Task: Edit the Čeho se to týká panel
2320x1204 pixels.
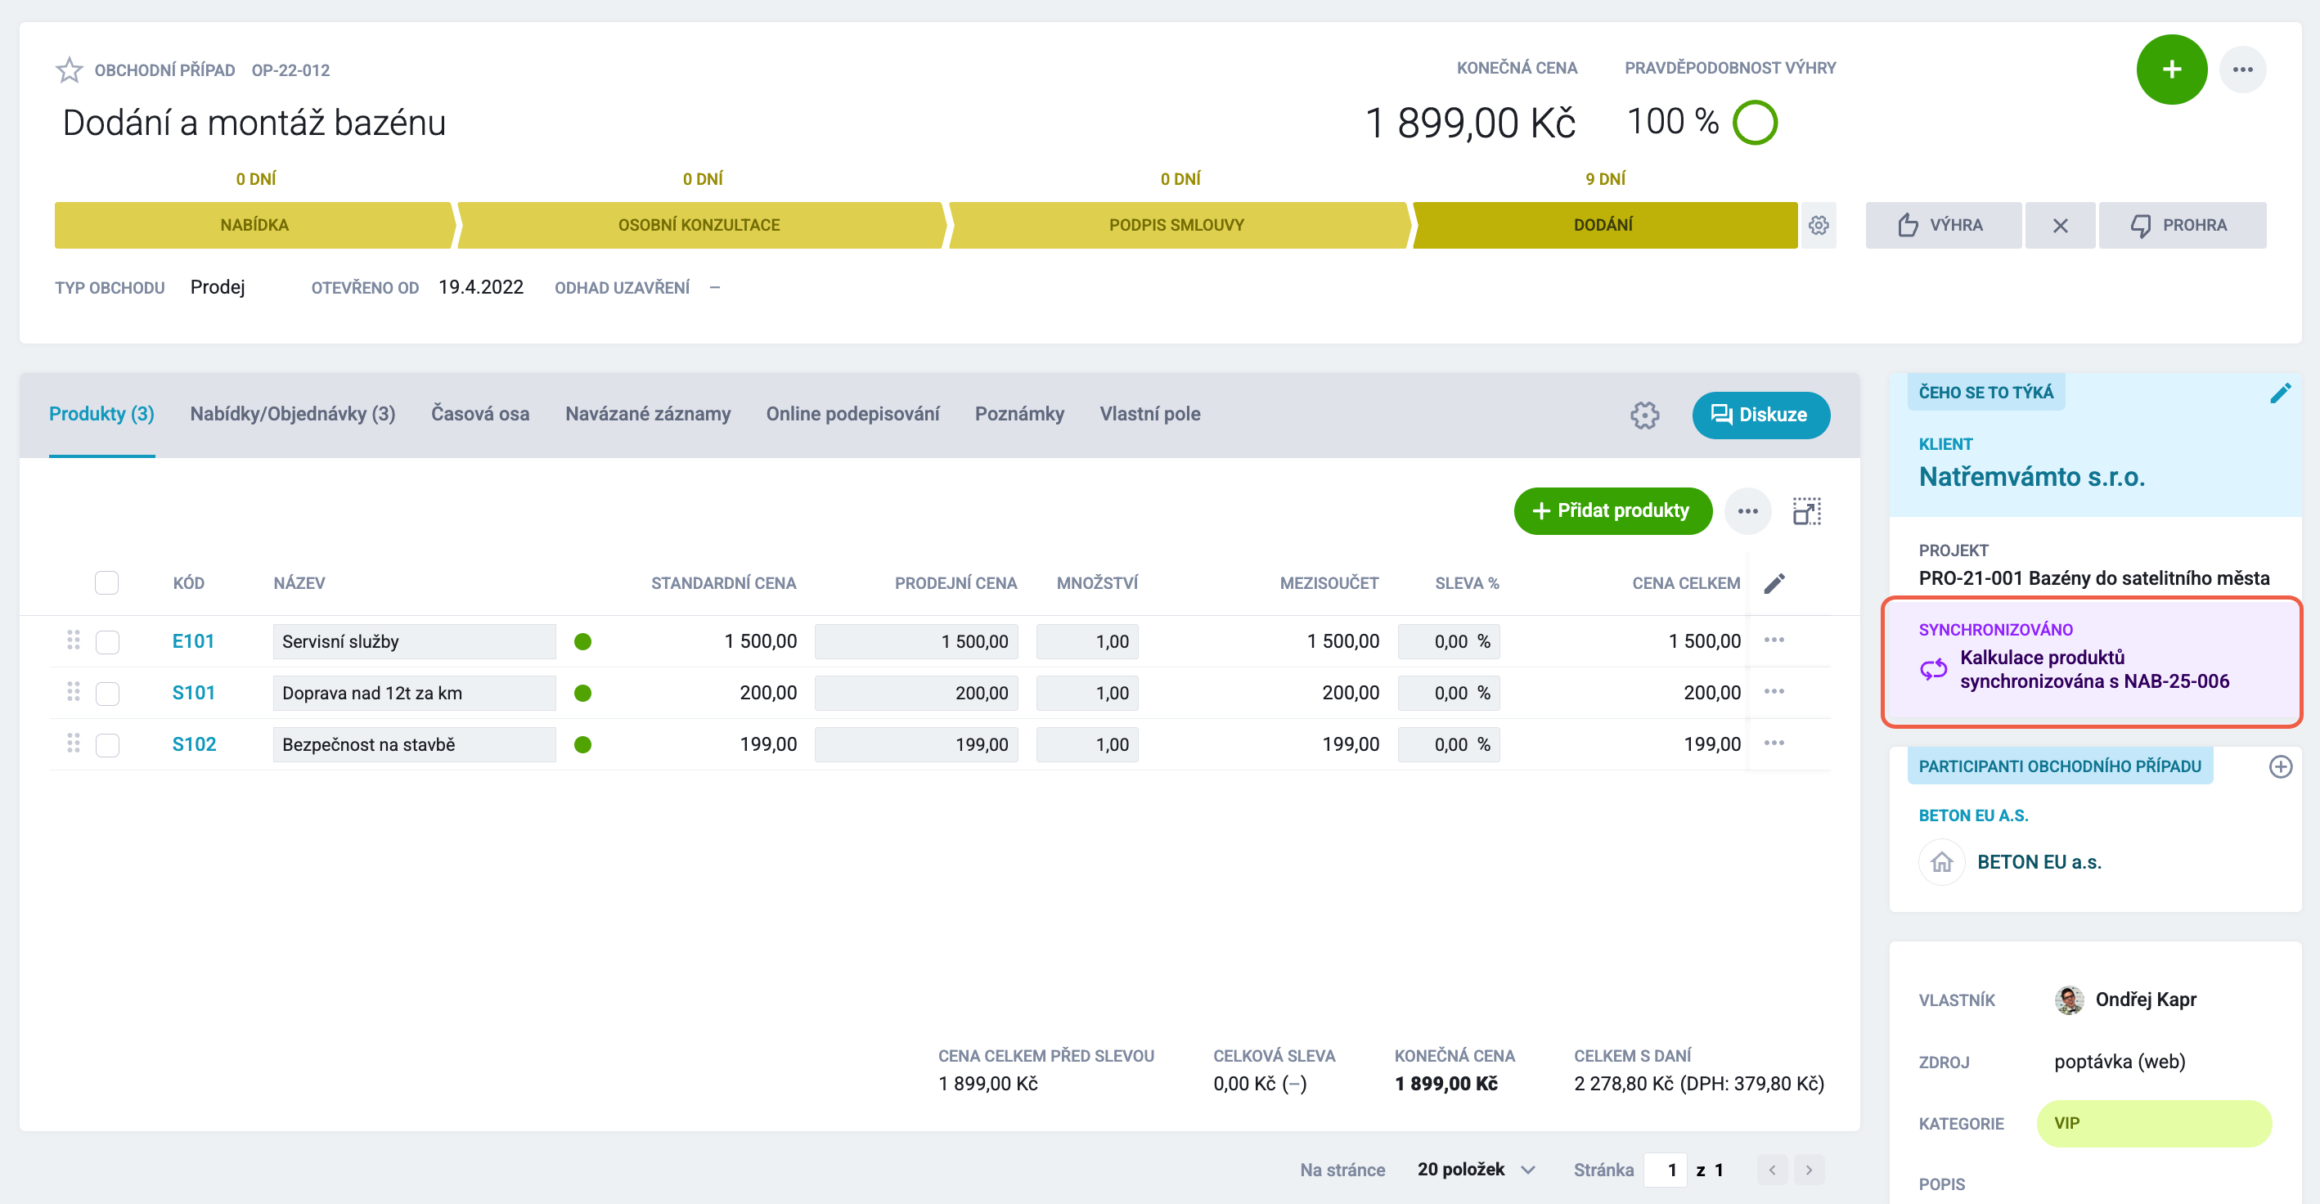Action: [x=2279, y=393]
